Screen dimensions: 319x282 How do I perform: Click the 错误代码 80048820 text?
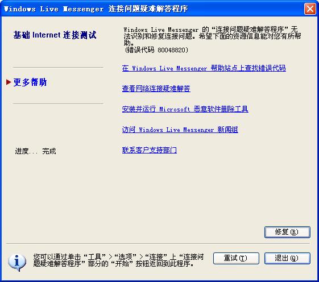(156, 50)
